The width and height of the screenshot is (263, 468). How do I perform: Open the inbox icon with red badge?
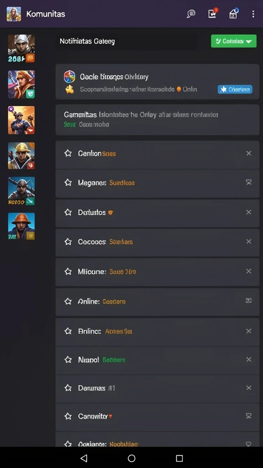(213, 13)
